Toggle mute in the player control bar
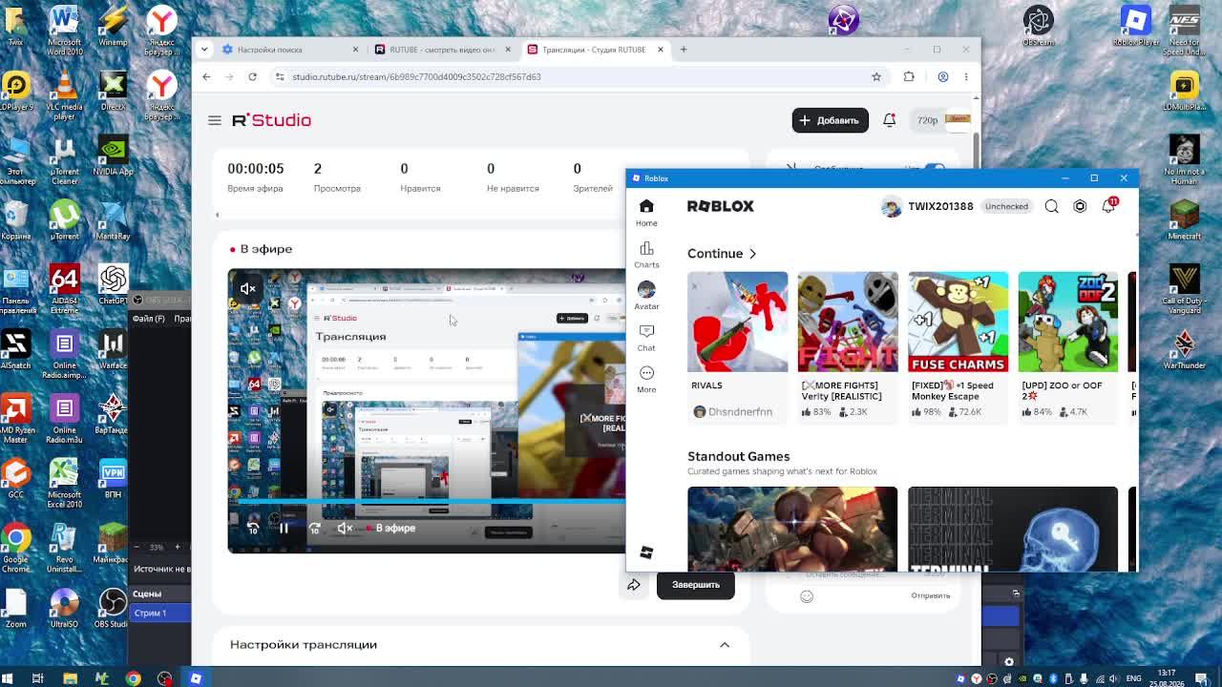Screen dimensions: 1222x687 click(345, 529)
